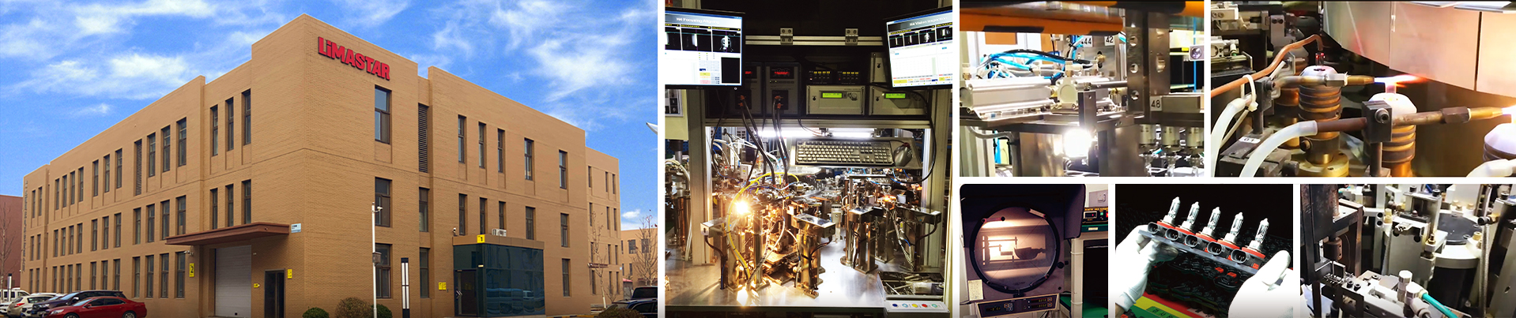Open the halogen bulbs in gloved hands photo
1516x318 pixels.
(x=1203, y=250)
